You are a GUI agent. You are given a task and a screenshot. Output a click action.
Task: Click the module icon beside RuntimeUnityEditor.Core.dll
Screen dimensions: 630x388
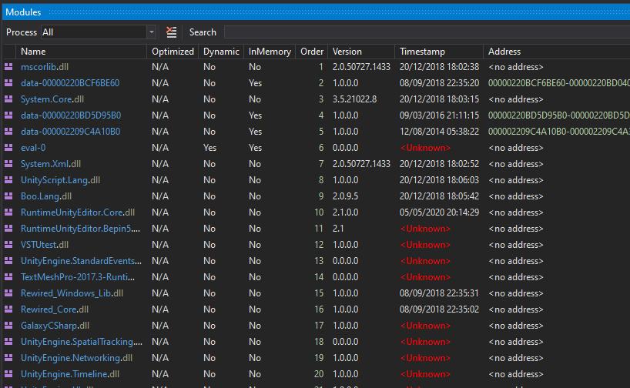point(8,212)
